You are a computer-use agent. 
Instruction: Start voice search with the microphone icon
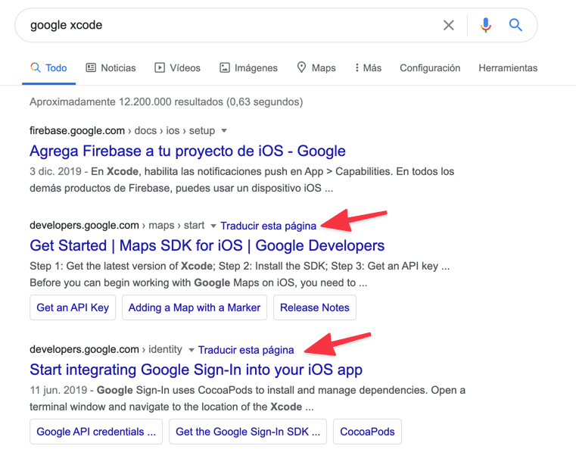coord(485,25)
